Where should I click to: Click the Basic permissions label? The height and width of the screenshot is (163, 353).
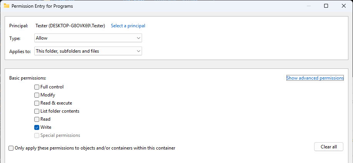click(x=28, y=78)
